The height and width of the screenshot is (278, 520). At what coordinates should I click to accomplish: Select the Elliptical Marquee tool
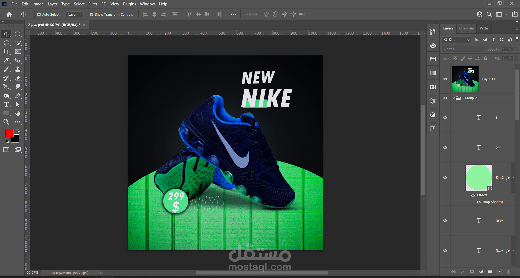18,34
